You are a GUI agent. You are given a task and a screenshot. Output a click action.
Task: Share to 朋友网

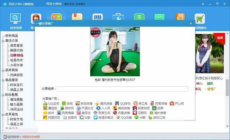67,108
